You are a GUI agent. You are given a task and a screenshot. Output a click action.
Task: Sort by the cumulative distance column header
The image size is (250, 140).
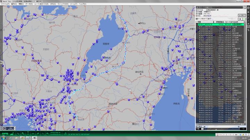218,22
